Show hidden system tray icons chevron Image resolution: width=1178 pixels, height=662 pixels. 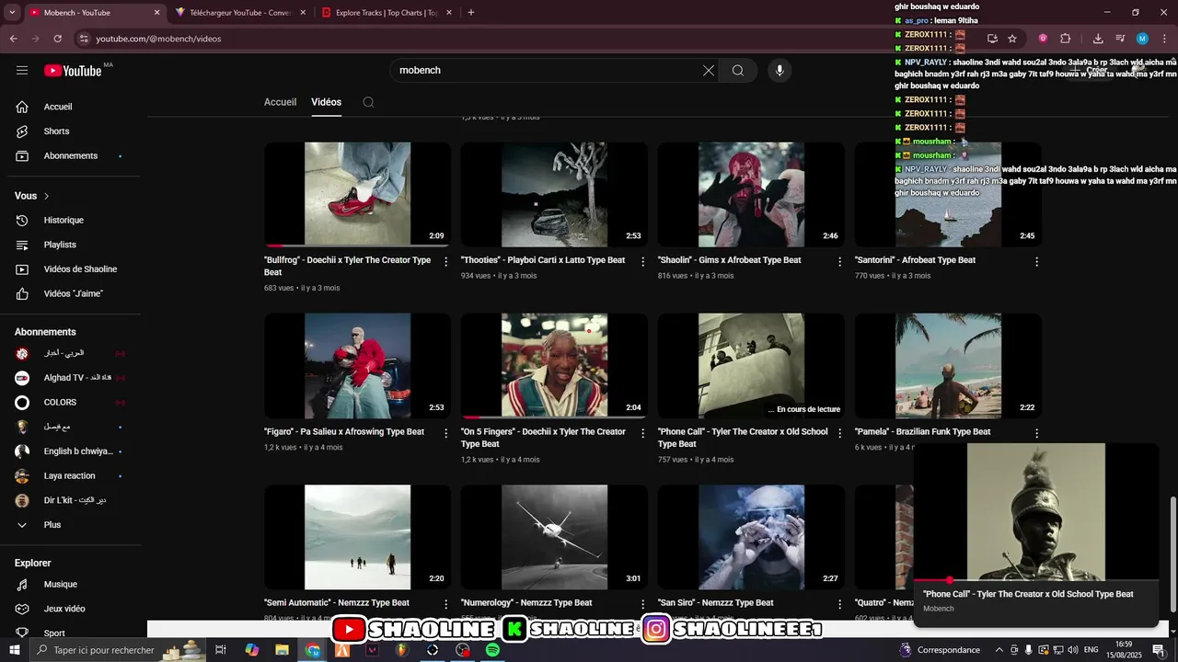(x=999, y=650)
